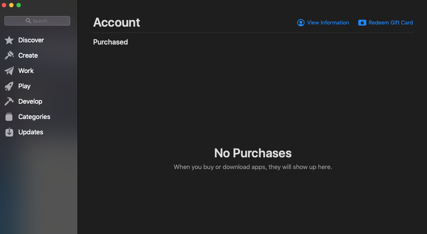Image resolution: width=427 pixels, height=234 pixels.
Task: Select the Redeem Gift Card link text
Action: [390, 23]
